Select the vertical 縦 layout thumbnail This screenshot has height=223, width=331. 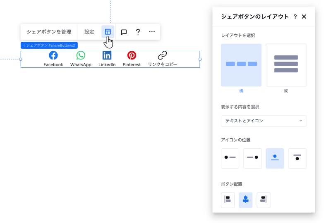pos(286,65)
